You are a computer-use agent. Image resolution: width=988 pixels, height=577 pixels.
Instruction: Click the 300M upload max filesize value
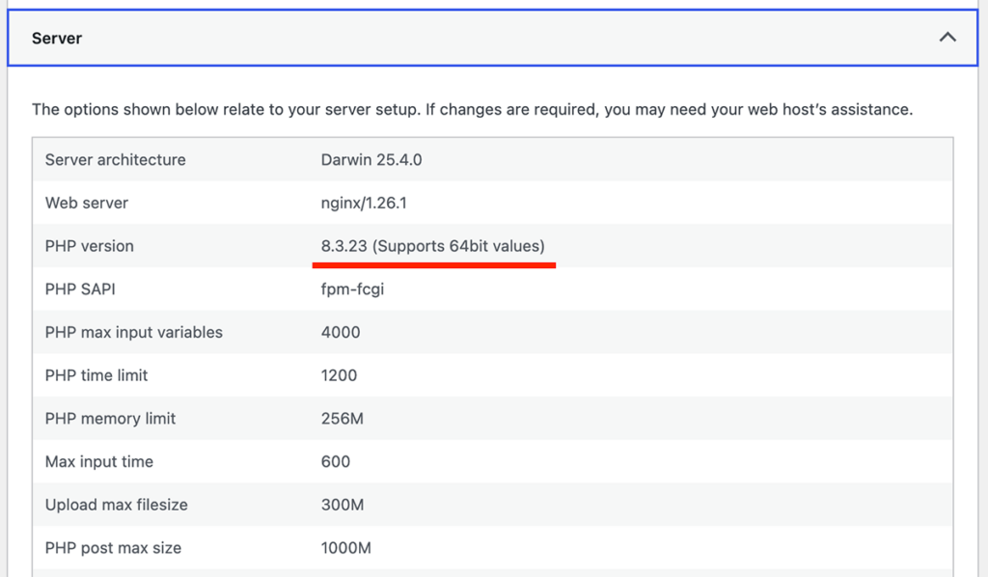coord(343,505)
